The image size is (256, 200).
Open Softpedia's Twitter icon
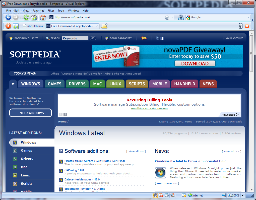pos(157,38)
